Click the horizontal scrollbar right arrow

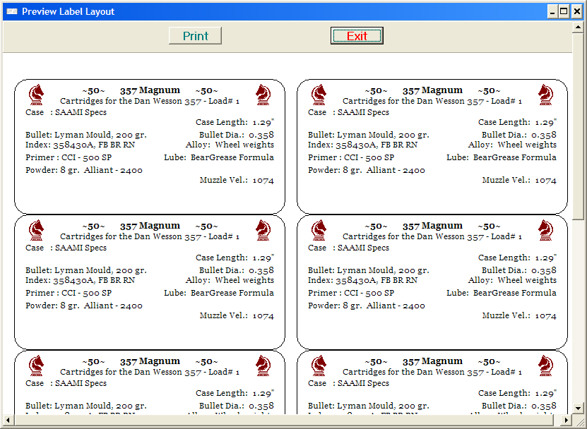pos(567,420)
